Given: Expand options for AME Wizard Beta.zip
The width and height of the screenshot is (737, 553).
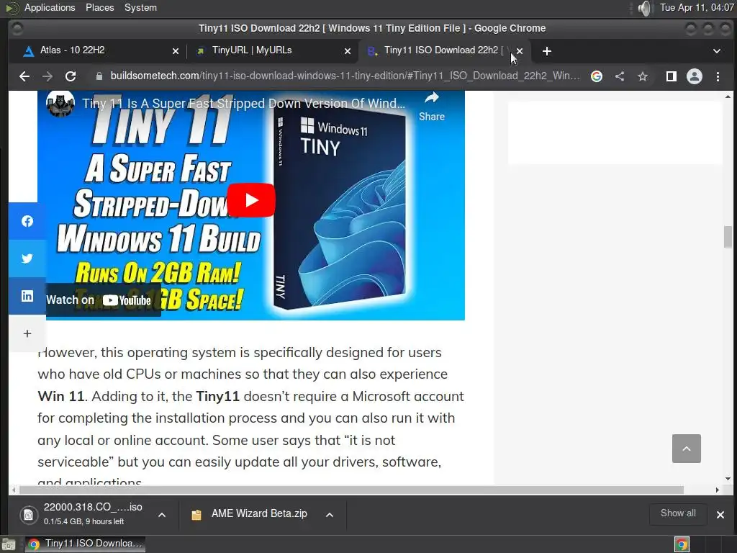Looking at the screenshot, I should pyautogui.click(x=330, y=515).
